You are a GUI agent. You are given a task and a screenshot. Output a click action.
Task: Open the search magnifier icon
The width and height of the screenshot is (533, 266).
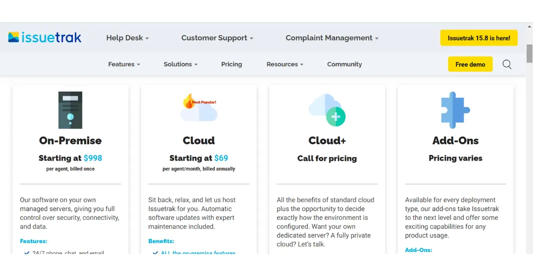[507, 64]
